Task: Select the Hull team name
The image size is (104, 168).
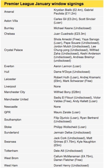Action: (7, 72)
